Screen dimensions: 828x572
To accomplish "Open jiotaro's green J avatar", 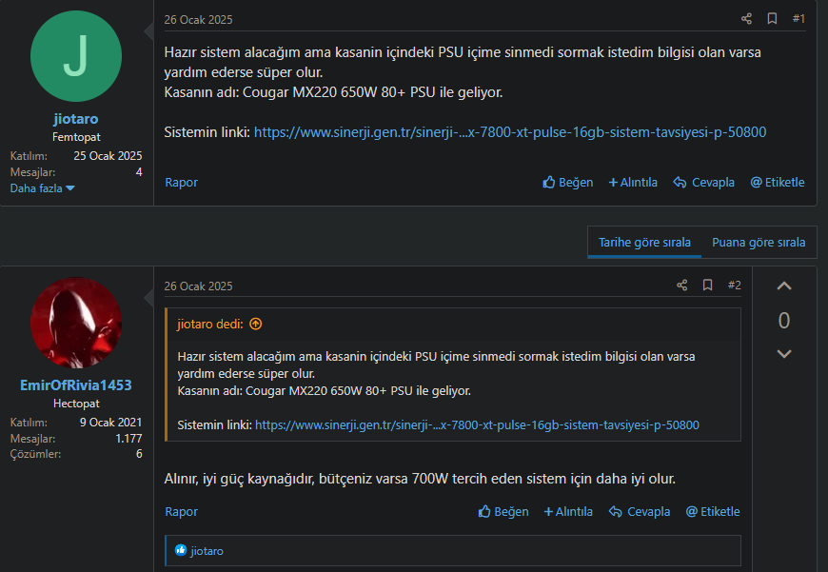I will click(76, 56).
